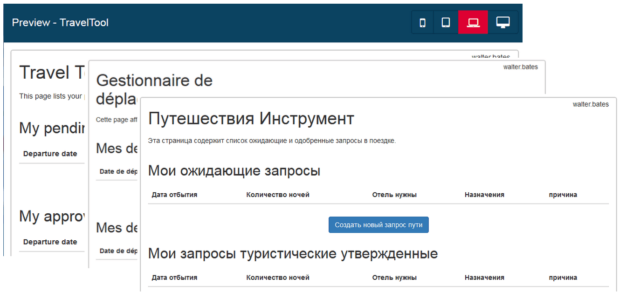Switch preview to desktop monitor icon
This screenshot has height=298, width=619.
tap(503, 22)
